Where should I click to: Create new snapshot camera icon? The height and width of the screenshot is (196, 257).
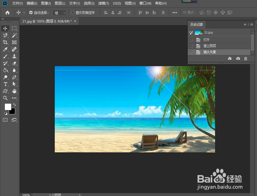point(238,58)
